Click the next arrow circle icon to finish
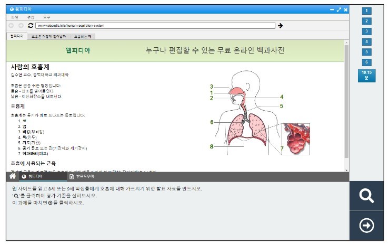 pyautogui.click(x=366, y=226)
